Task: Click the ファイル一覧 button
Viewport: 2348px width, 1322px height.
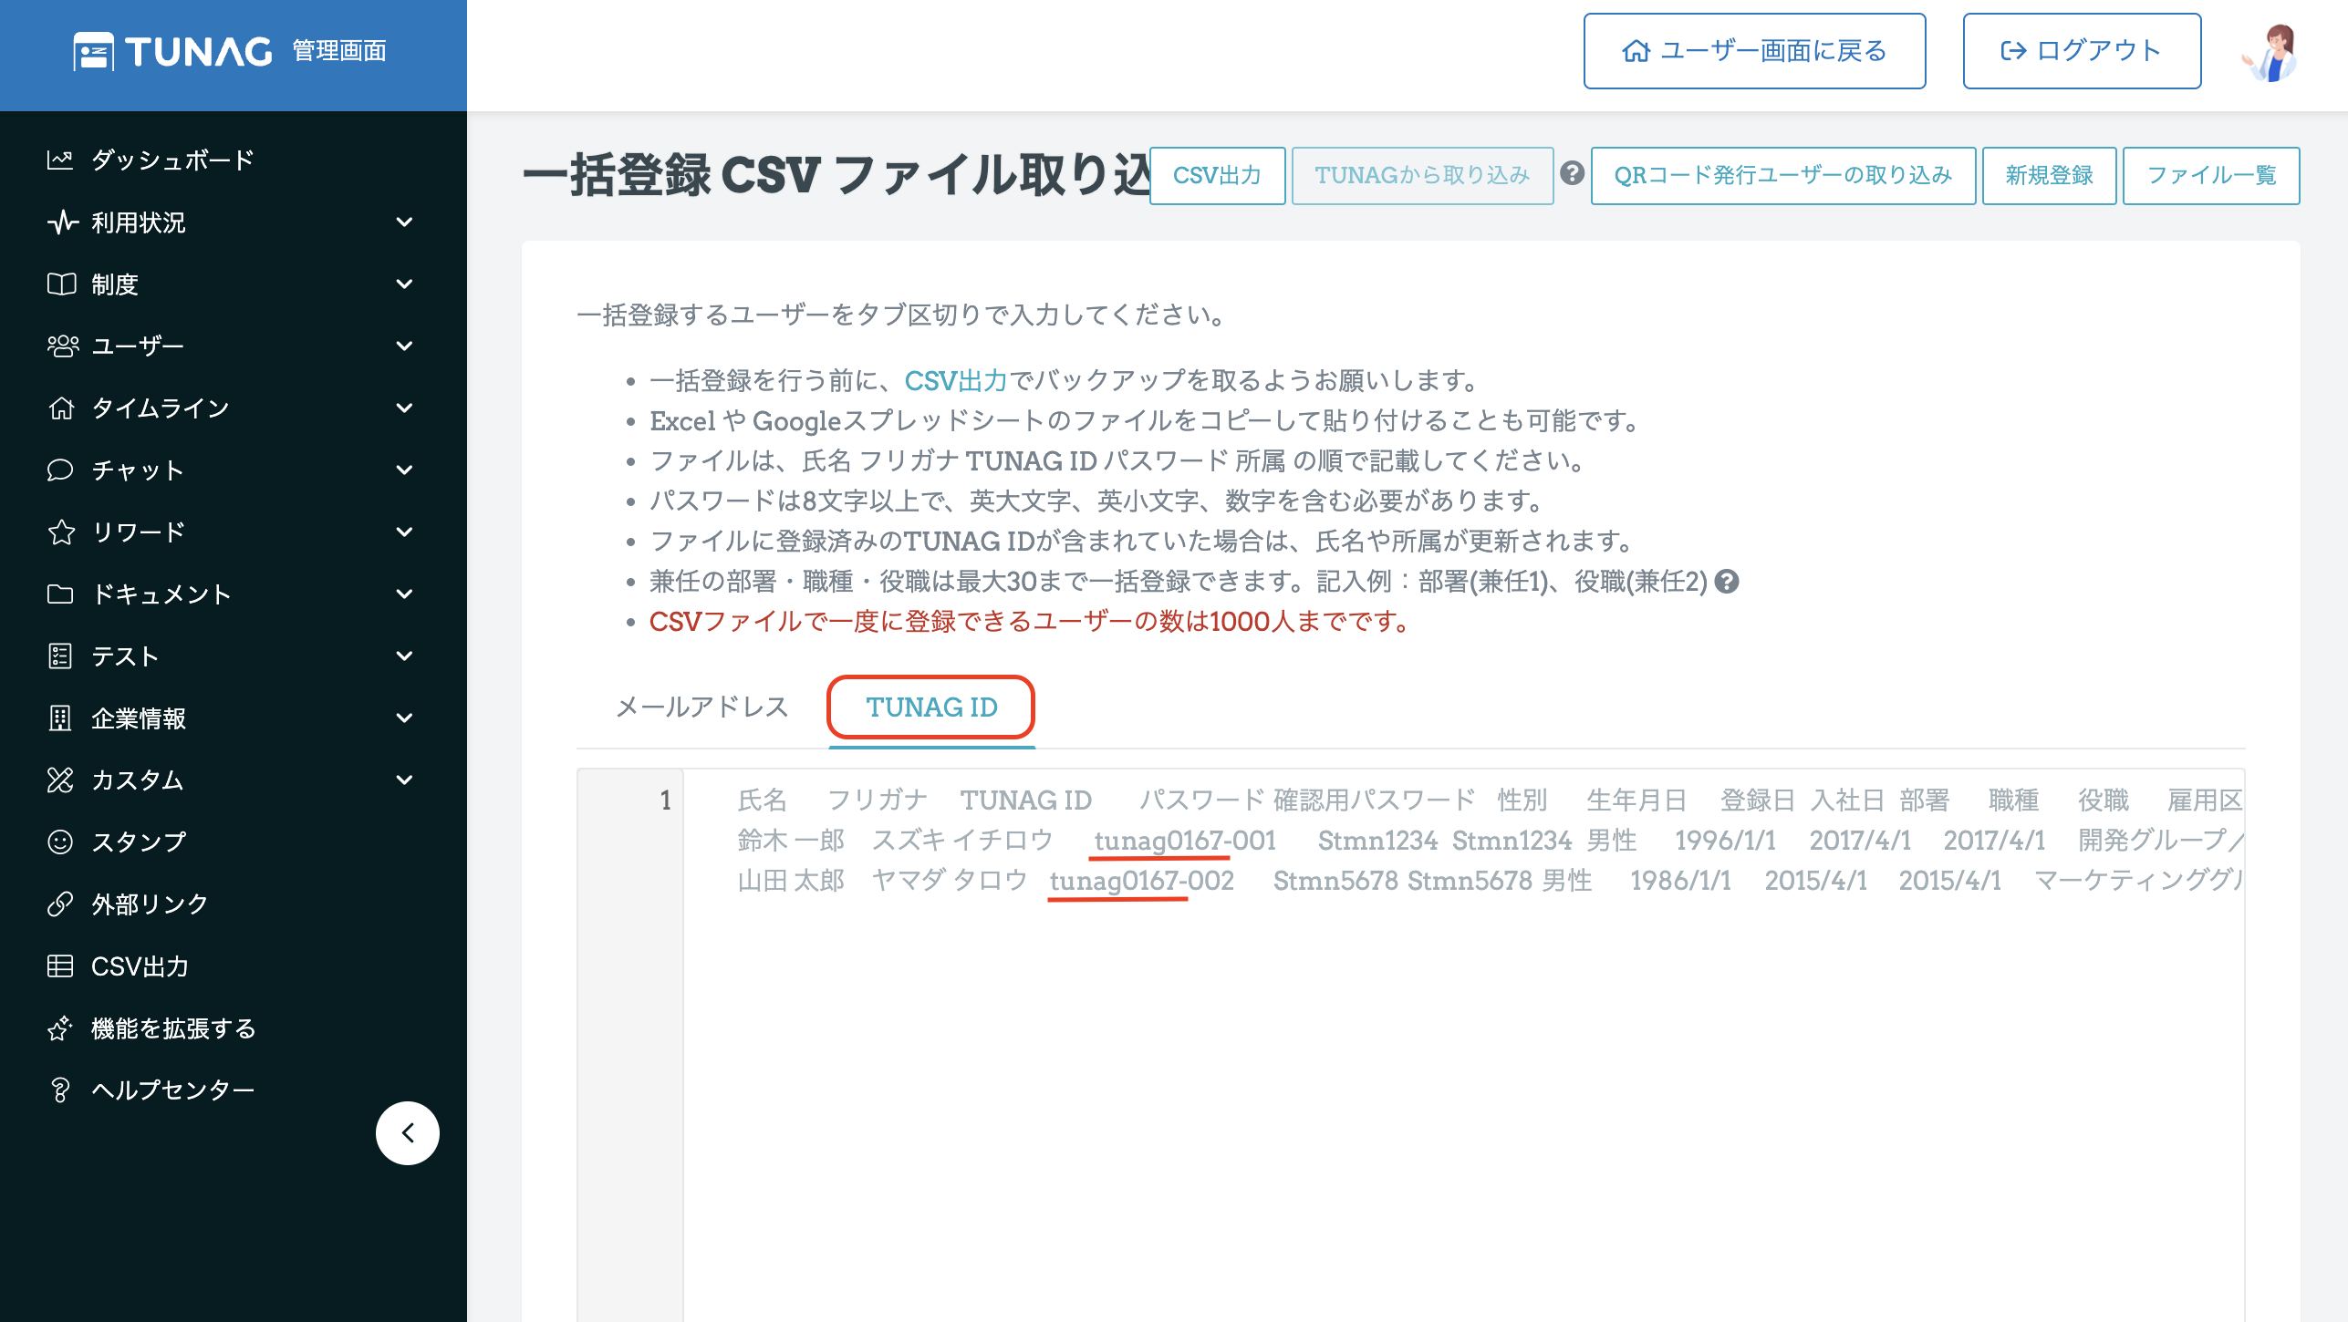Action: click(x=2211, y=175)
